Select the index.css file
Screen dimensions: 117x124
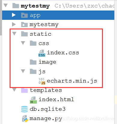[63, 53]
